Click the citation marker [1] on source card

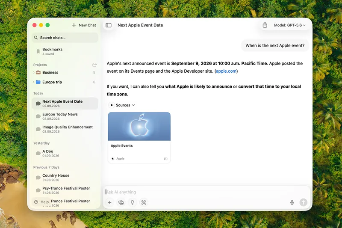(166, 159)
